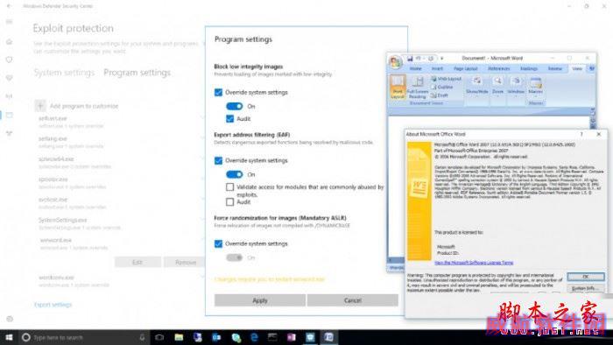Open the Review tab in Word

(554, 69)
